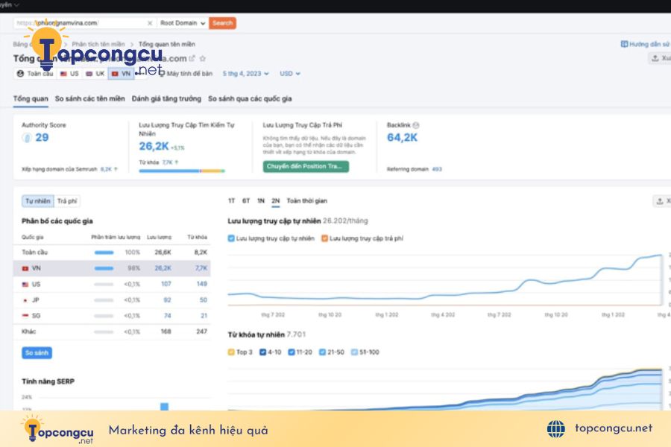The width and height of the screenshot is (671, 447).
Task: Toggle the 21-50 keyword checkbox
Action: click(x=322, y=352)
